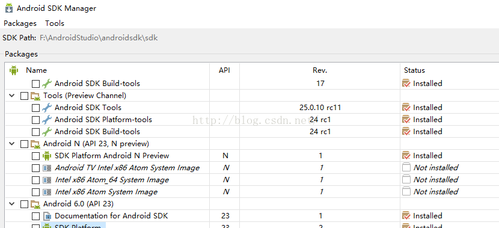
Task: Check the Intel x86 Atom System Image checkbox
Action: 35,193
